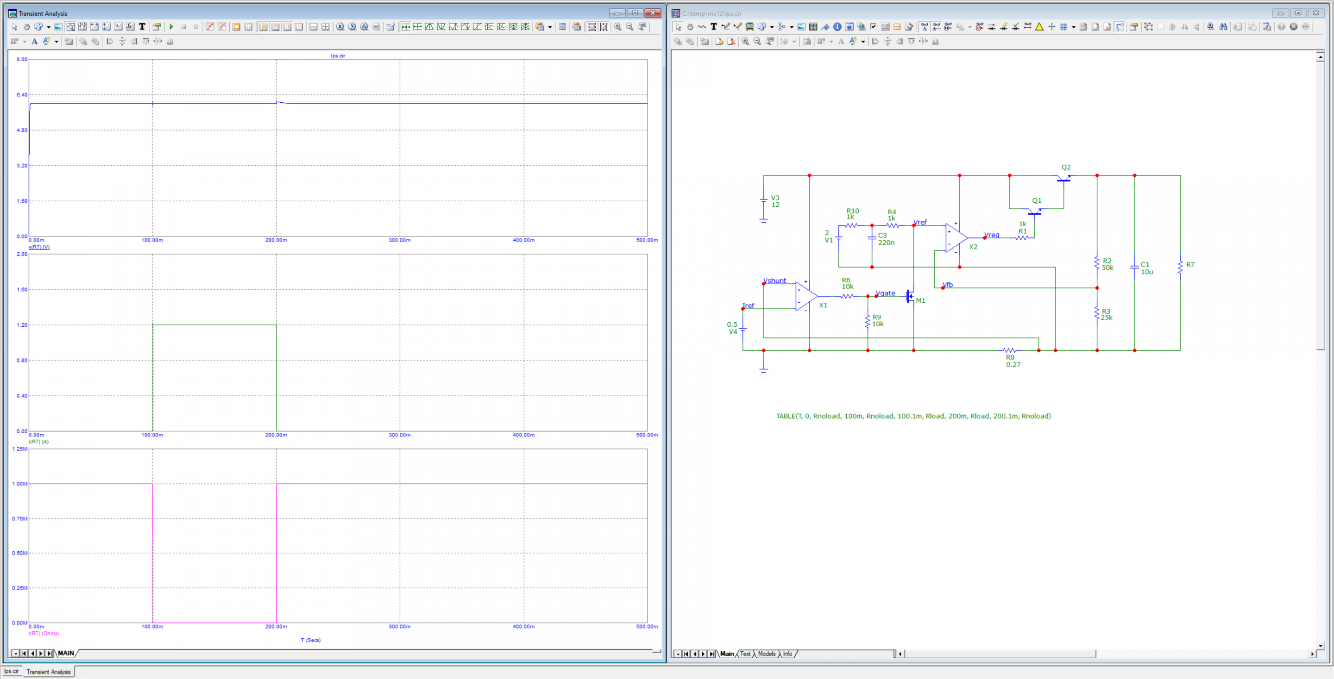This screenshot has width=1334, height=679.
Task: Open the analysis properties icon in the plot toolbar
Action: (157, 26)
